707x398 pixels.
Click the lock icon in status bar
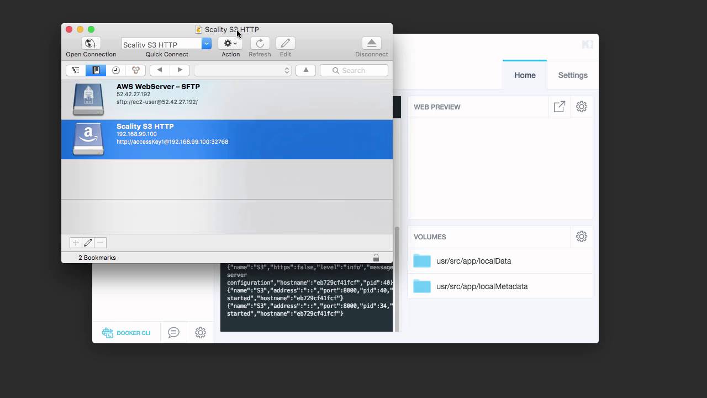coord(376,258)
